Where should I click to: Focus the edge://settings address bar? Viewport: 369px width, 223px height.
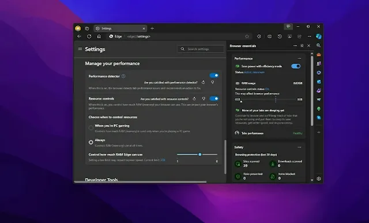coord(179,36)
